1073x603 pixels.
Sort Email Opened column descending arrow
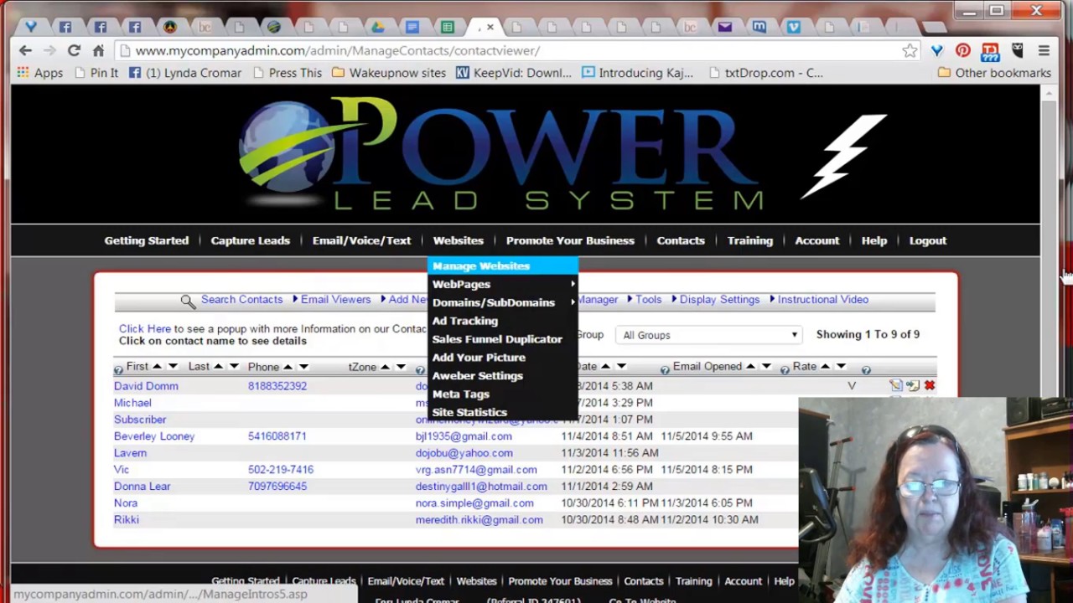[x=766, y=367]
